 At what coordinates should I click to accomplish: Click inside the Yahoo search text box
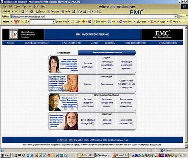point(41,22)
